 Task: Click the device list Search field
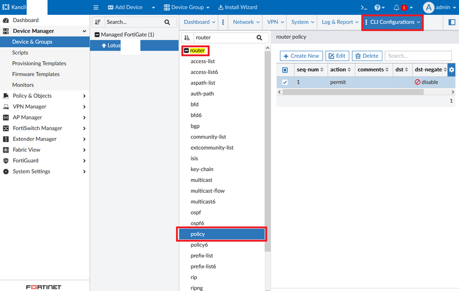pos(133,22)
